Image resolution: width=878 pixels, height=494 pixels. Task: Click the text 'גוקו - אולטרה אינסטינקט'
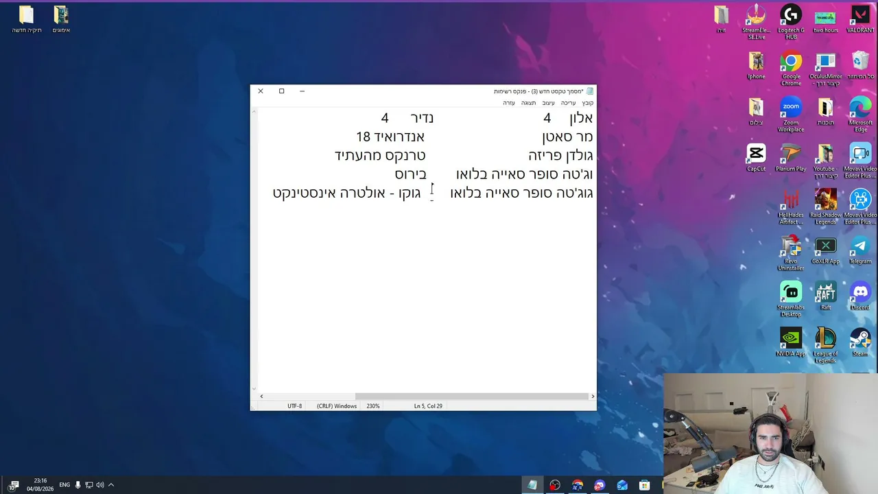coord(346,193)
